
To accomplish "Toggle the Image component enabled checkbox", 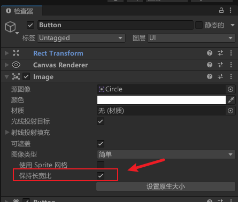I will (x=26, y=76).
